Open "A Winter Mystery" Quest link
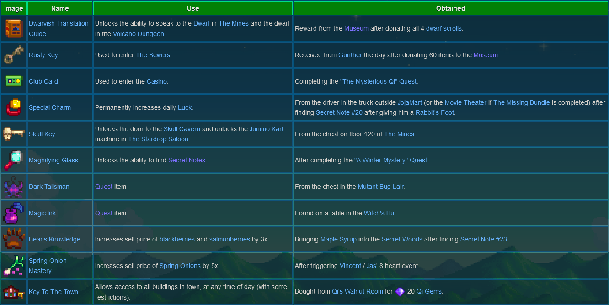609x305 pixels. (390, 160)
